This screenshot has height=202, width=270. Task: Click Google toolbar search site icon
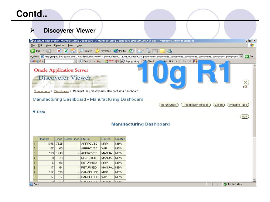click(99, 61)
